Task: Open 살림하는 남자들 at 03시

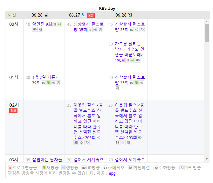Action: [47, 160]
